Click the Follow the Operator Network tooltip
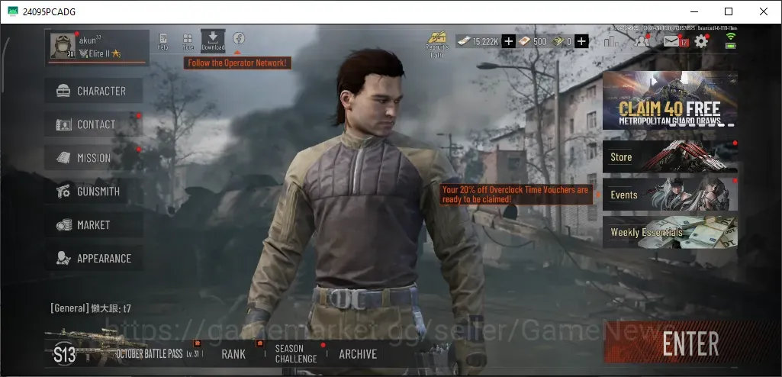Viewport: 782px width, 377px height. tap(237, 63)
